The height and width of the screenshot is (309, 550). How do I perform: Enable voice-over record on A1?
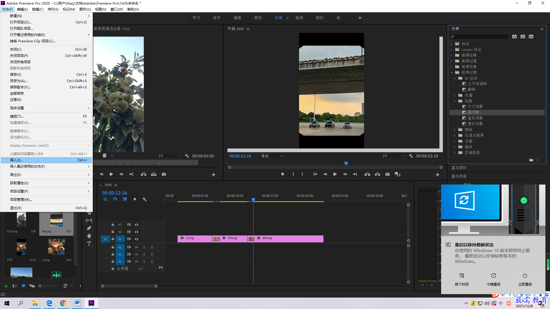pos(152,247)
